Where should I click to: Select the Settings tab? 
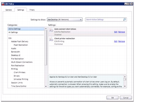(21, 10)
